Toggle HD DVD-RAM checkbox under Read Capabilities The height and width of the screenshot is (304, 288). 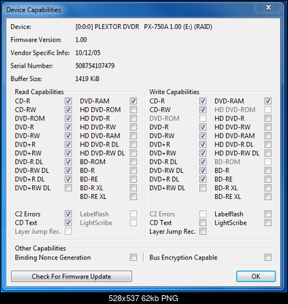click(x=133, y=136)
